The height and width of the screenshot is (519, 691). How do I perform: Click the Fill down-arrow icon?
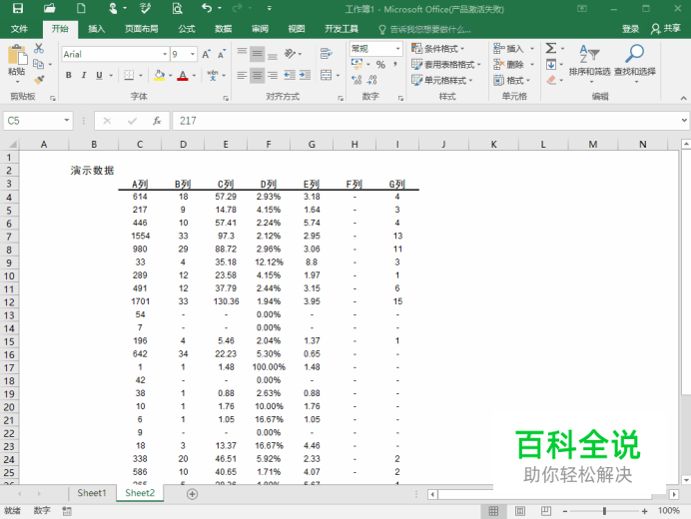[551, 65]
